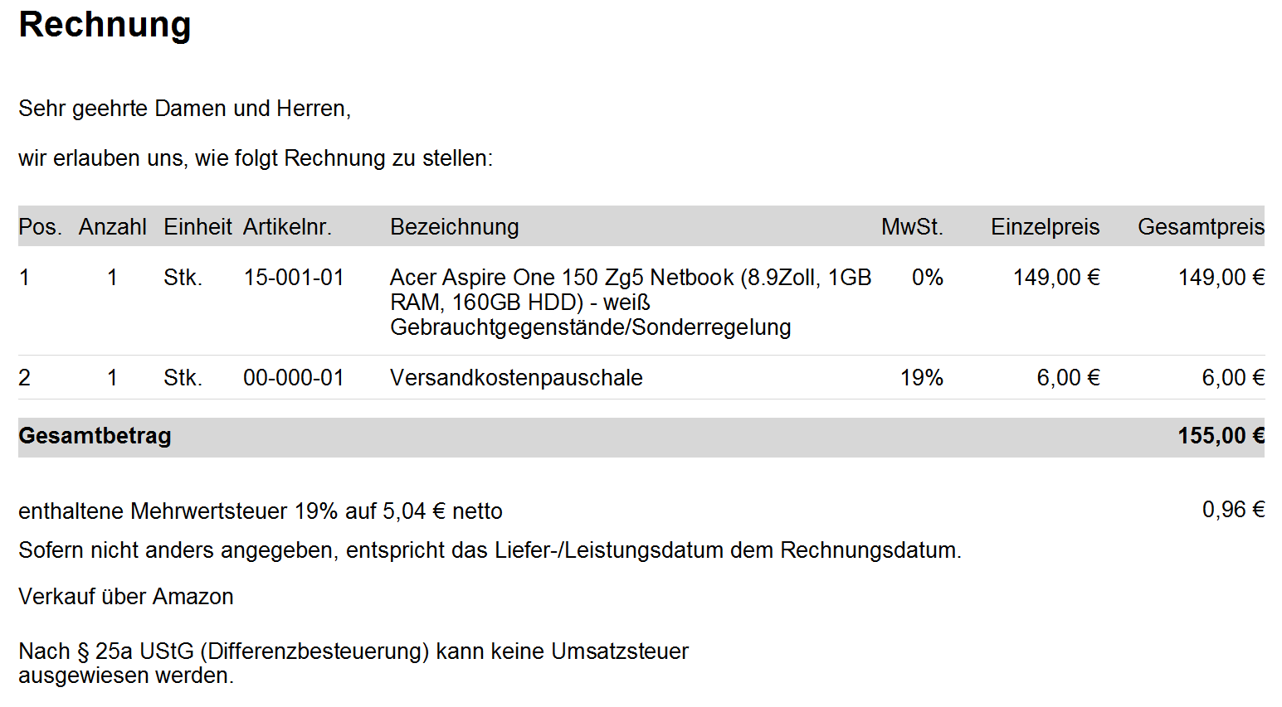Select the Einheit column header
The width and height of the screenshot is (1282, 707).
point(197,227)
